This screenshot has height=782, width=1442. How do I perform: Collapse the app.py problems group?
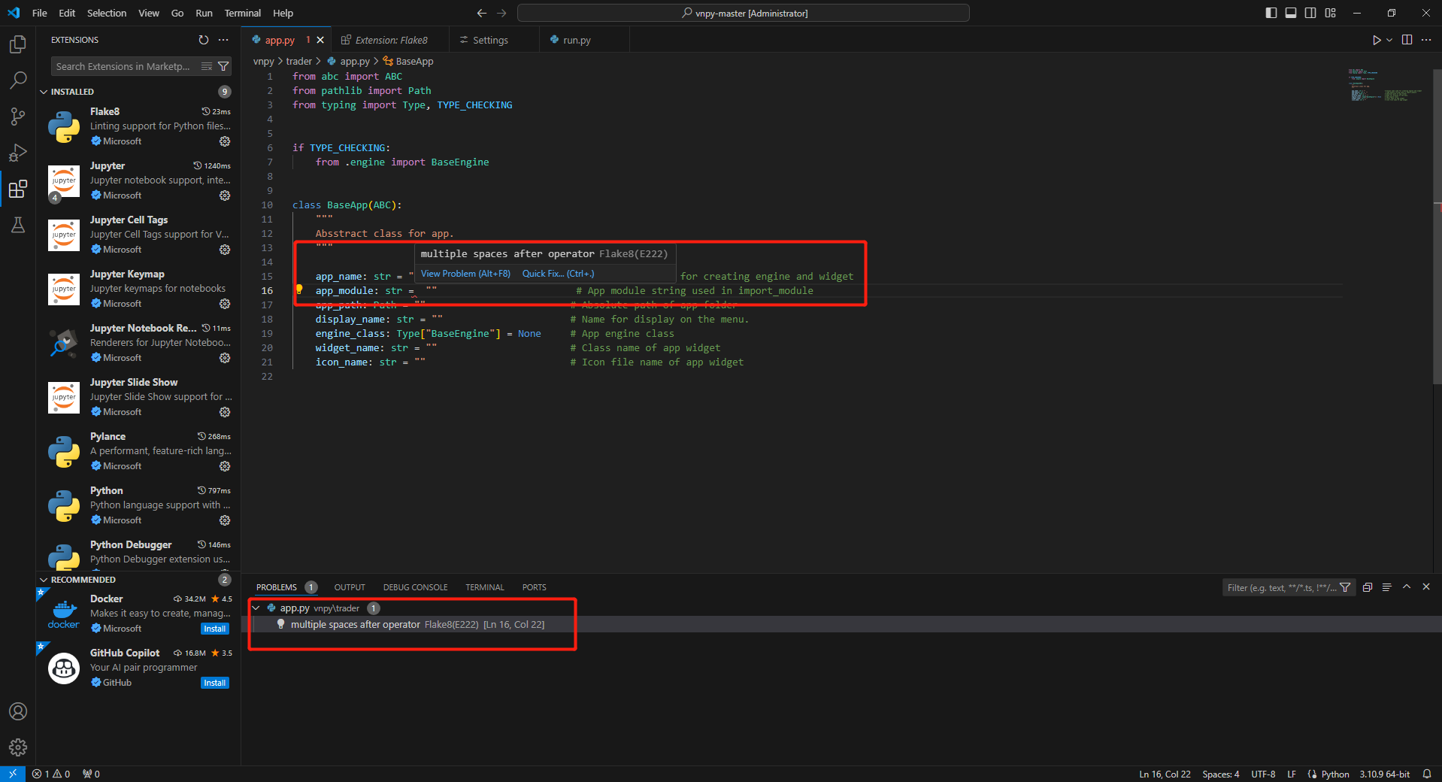[256, 608]
